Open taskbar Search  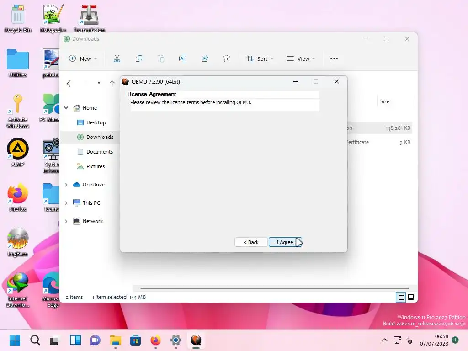(x=35, y=340)
